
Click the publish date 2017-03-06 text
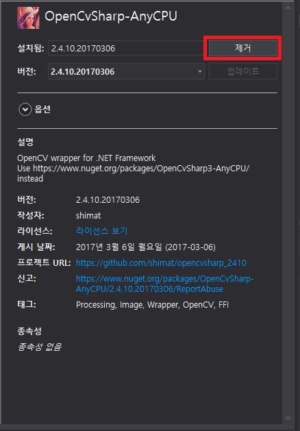(x=190, y=247)
